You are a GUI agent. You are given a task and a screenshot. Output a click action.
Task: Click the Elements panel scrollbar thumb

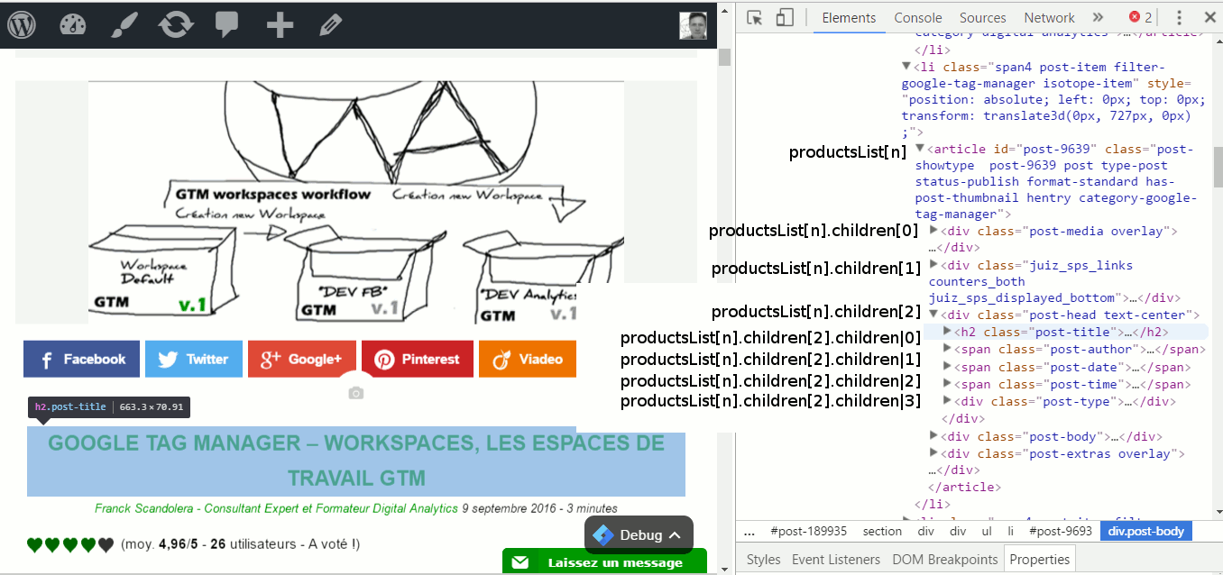(1218, 167)
